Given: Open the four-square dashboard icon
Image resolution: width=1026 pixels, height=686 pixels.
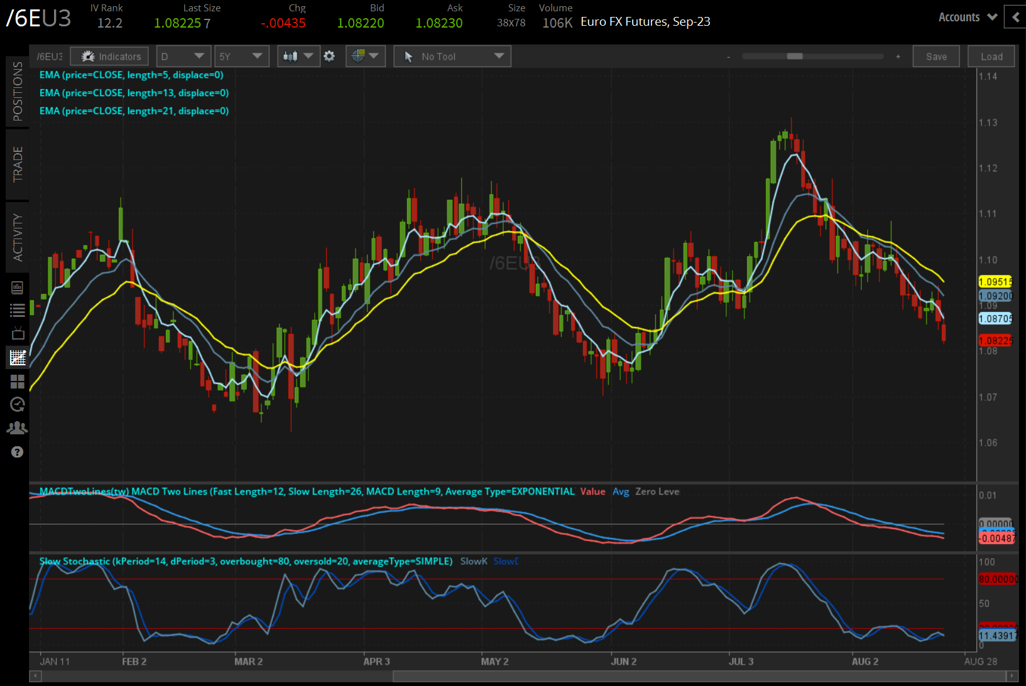Looking at the screenshot, I should point(18,382).
